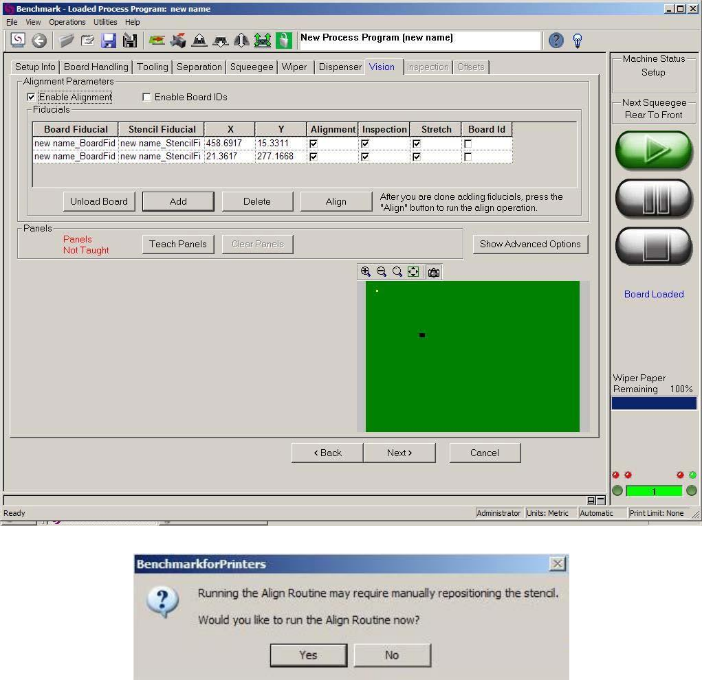Switch to the Tooling tab

(x=152, y=67)
